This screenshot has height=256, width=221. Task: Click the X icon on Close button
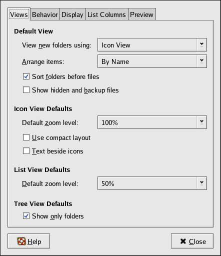(183, 241)
